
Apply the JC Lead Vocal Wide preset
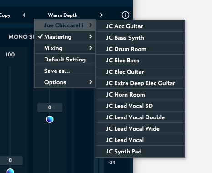tap(141, 128)
